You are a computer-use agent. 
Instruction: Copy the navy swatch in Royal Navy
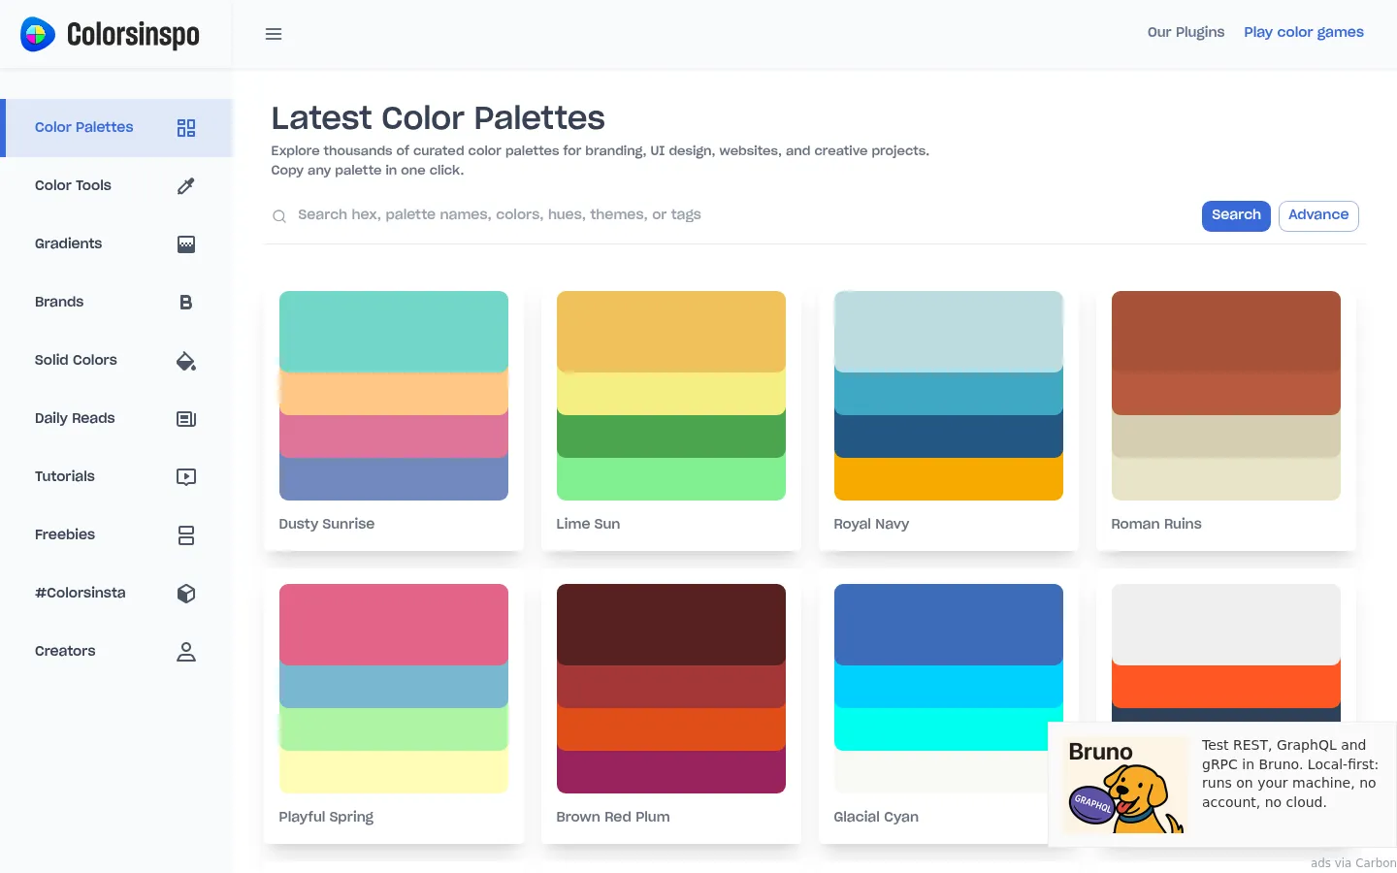(949, 436)
